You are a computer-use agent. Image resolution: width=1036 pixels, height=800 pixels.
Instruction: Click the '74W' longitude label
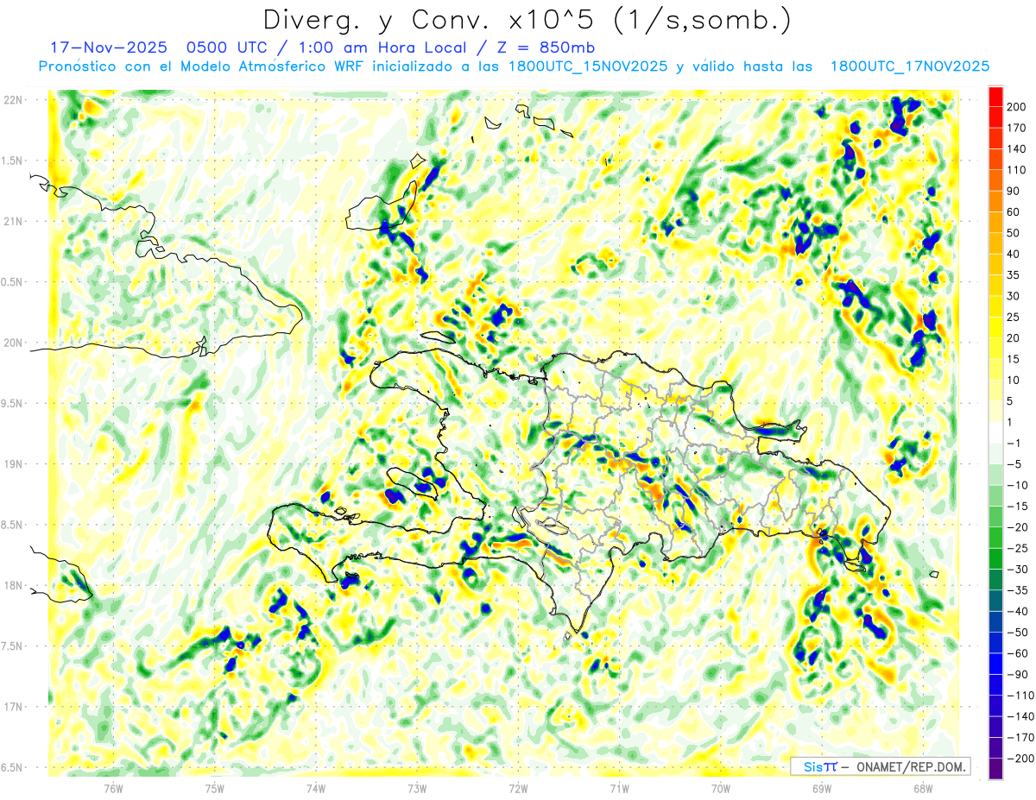[x=315, y=787]
